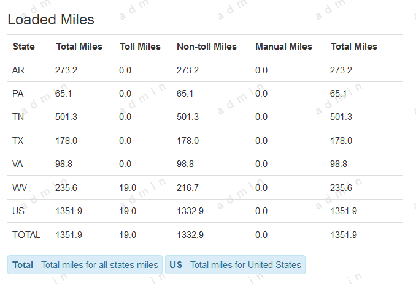Click TN non-toll miles value 501.3
The image size is (416, 284).
[x=188, y=117]
